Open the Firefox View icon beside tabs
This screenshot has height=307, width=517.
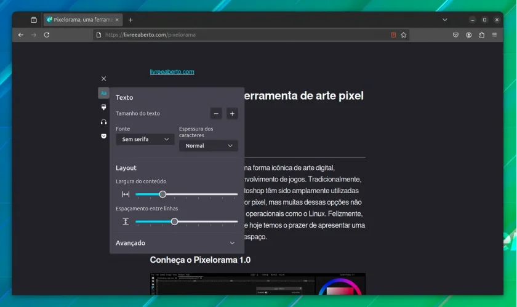(x=34, y=20)
